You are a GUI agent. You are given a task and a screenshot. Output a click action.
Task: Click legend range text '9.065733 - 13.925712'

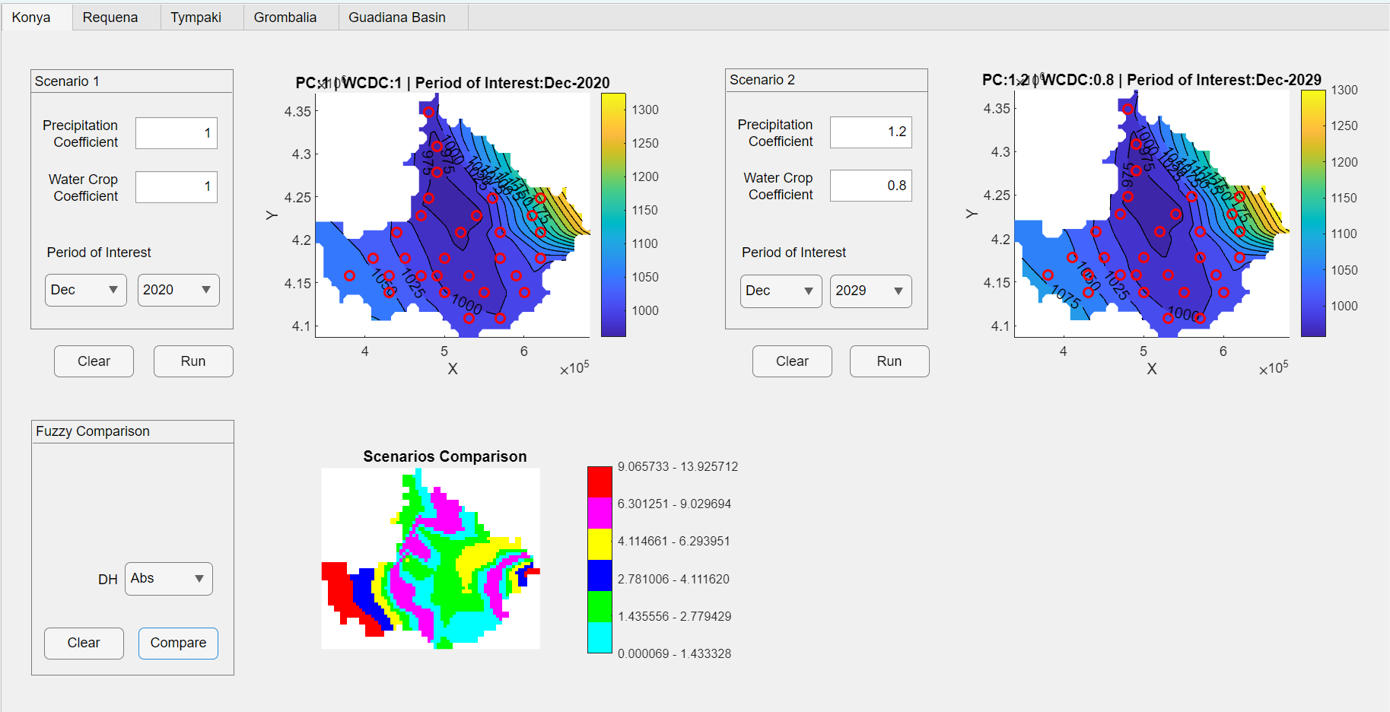coord(678,466)
